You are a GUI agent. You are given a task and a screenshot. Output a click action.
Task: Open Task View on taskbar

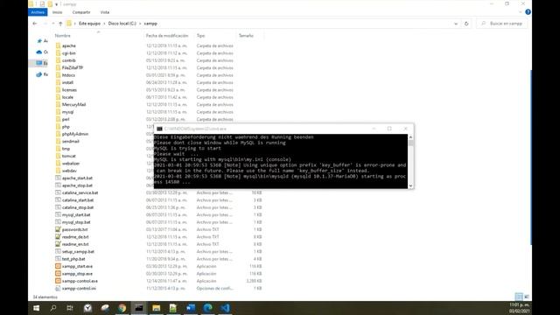[70, 308]
